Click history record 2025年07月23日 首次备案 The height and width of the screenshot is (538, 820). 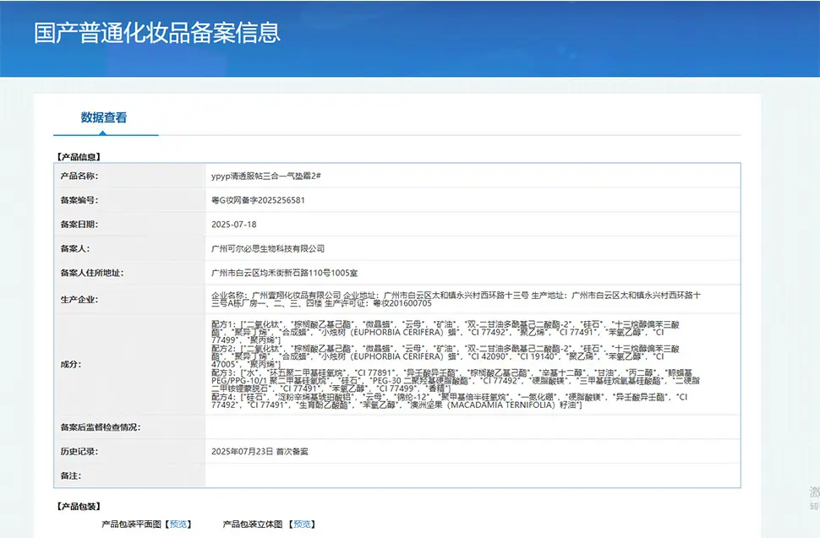coord(260,452)
